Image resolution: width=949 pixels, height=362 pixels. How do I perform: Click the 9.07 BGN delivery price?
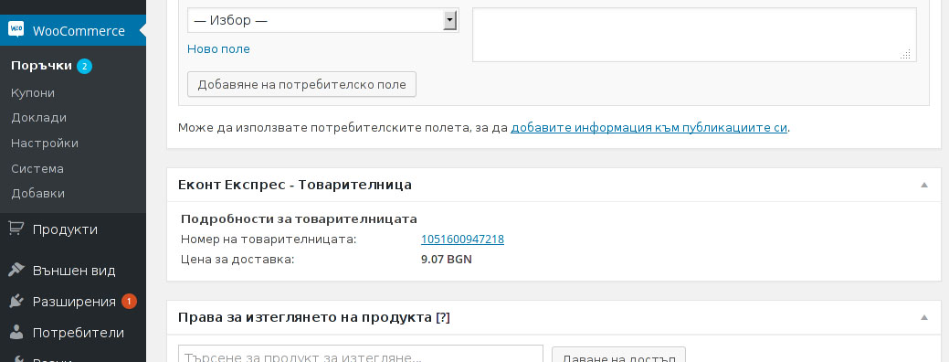446,260
